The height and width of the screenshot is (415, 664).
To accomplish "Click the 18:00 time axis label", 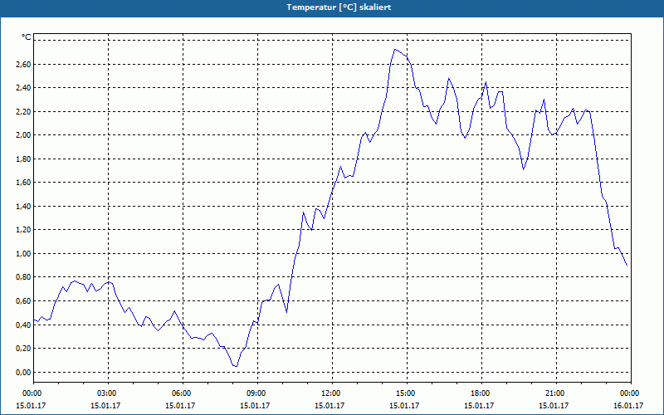I will [480, 393].
